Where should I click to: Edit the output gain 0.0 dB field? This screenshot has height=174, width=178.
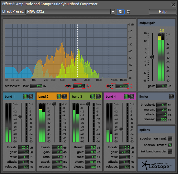point(161,86)
